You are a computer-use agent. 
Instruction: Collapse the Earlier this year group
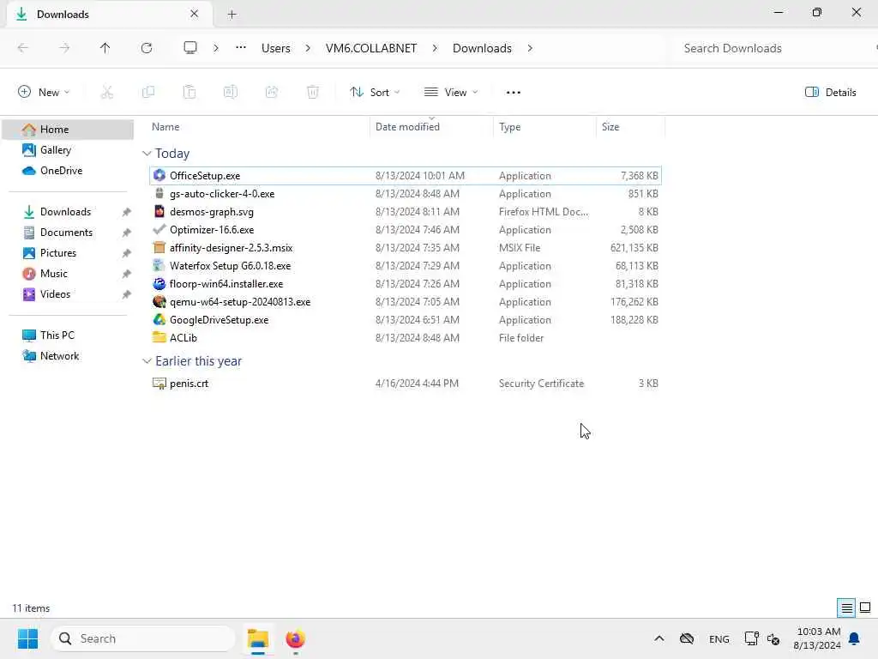pyautogui.click(x=147, y=361)
